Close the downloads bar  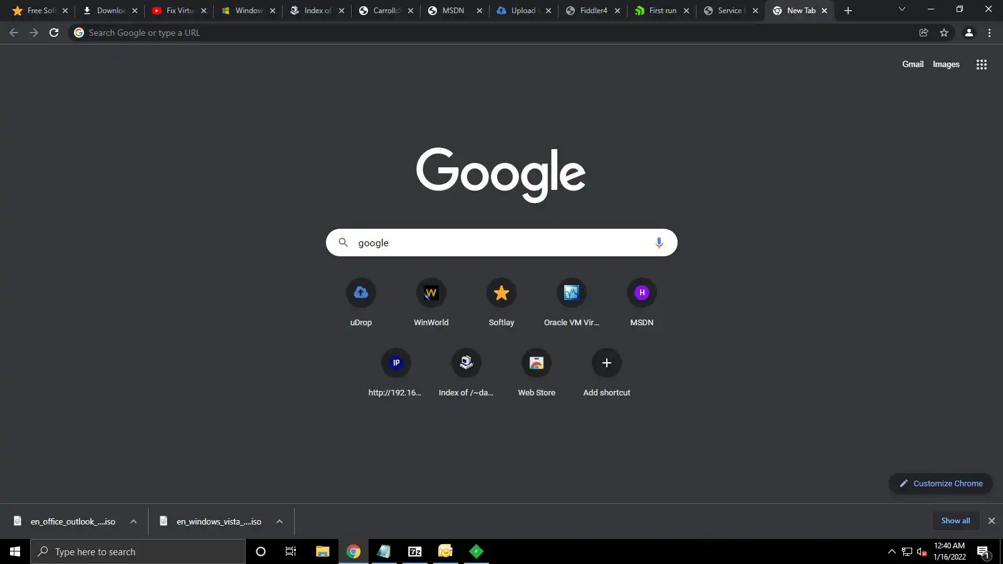(992, 521)
